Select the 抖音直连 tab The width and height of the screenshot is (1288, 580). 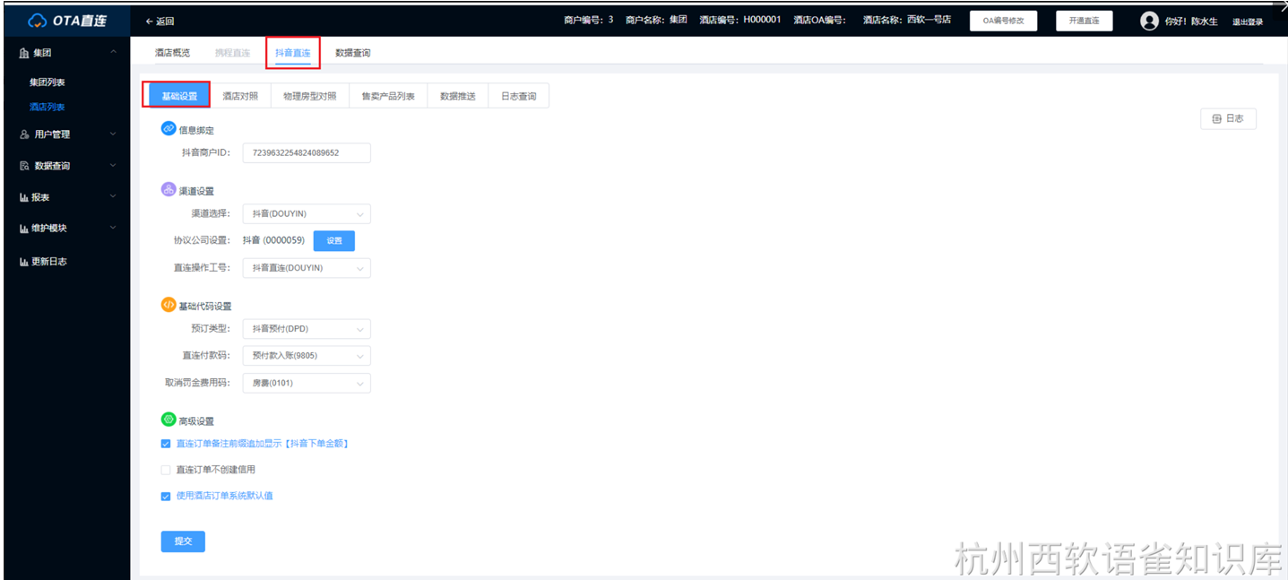(293, 53)
